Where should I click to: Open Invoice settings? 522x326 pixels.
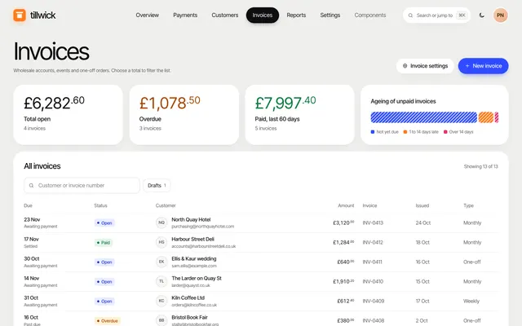(425, 66)
